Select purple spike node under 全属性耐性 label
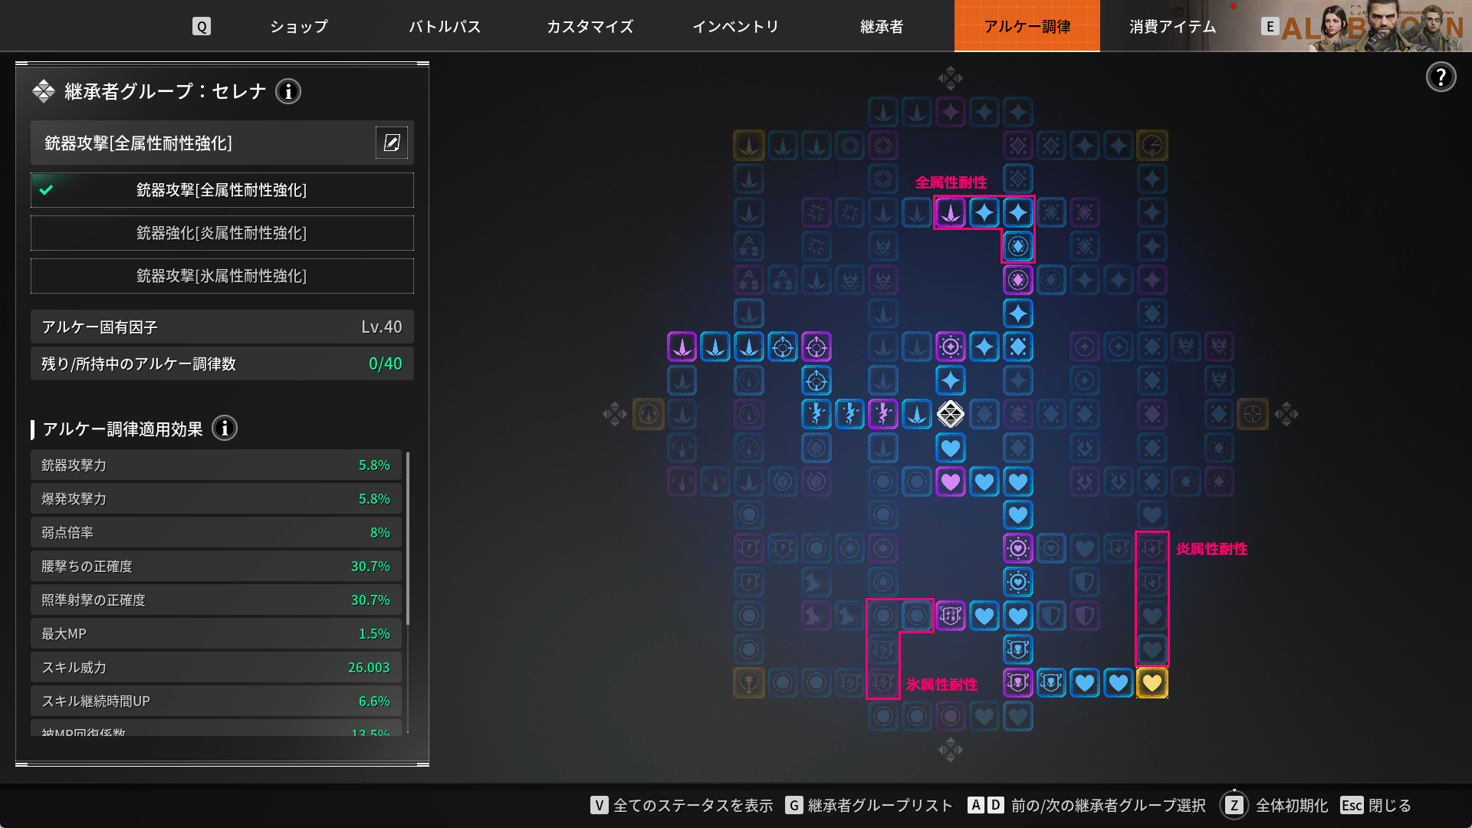1472x828 pixels. [951, 213]
